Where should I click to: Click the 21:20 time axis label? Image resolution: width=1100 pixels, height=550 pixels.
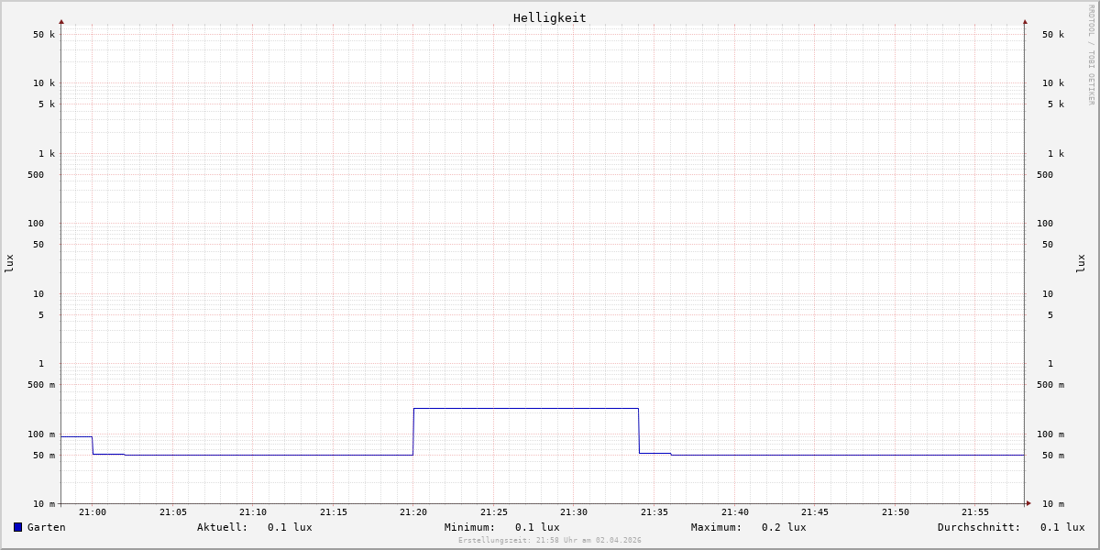(413, 512)
